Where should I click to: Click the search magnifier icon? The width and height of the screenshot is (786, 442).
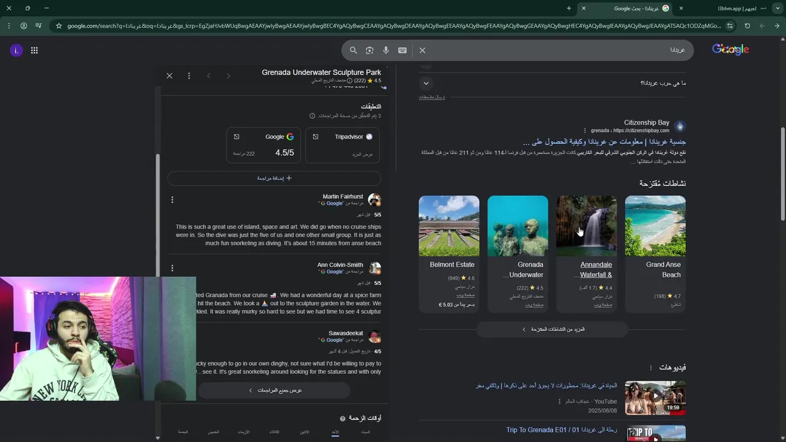coord(353,50)
